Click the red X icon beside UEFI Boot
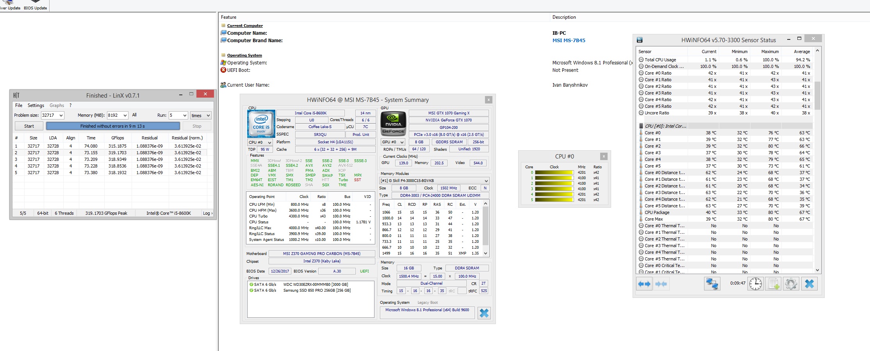 pos(223,70)
